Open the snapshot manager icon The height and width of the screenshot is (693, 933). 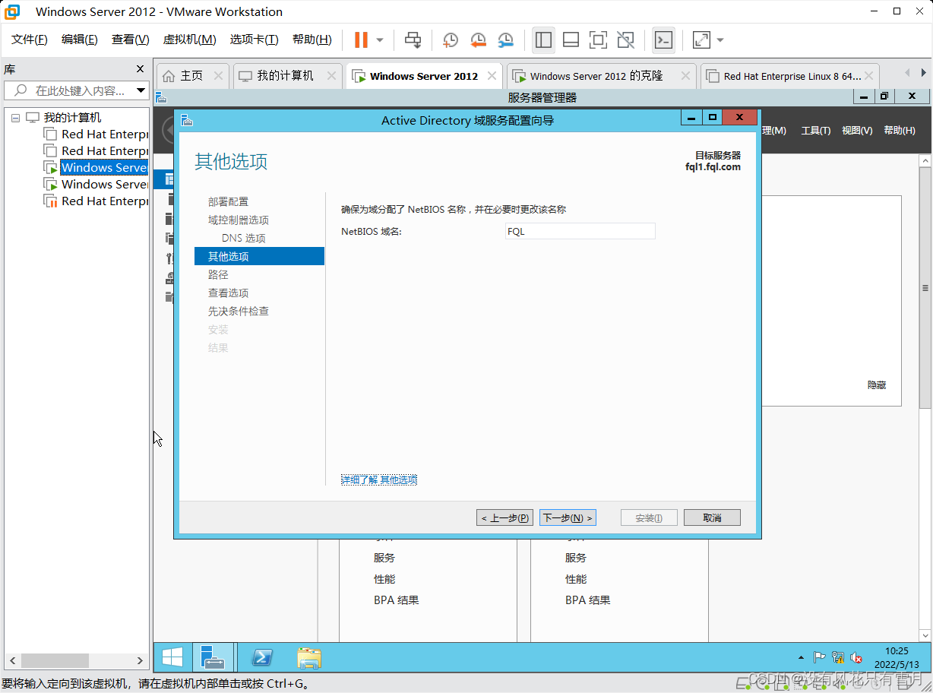(x=505, y=40)
